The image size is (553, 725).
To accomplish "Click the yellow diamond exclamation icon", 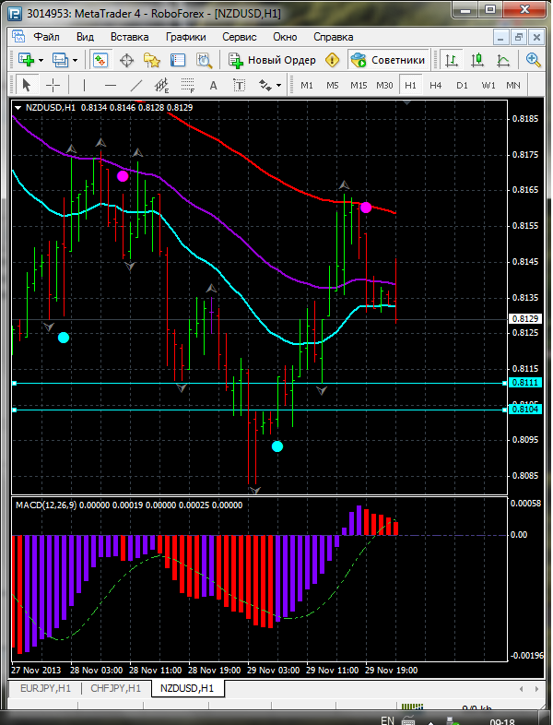I will coord(332,60).
